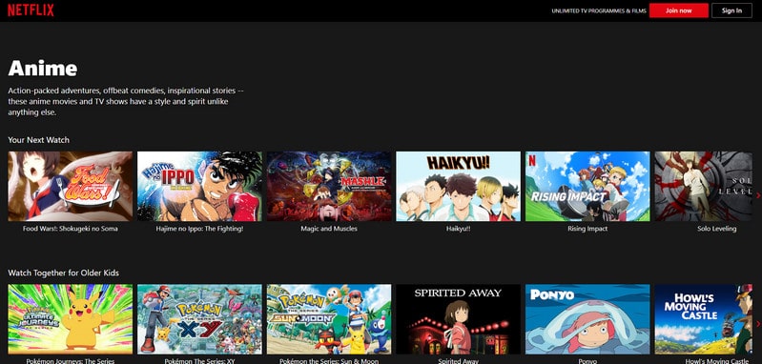Viewport: 762px width, 364px height.
Task: Click the Netflix logo
Action: pyautogui.click(x=31, y=10)
